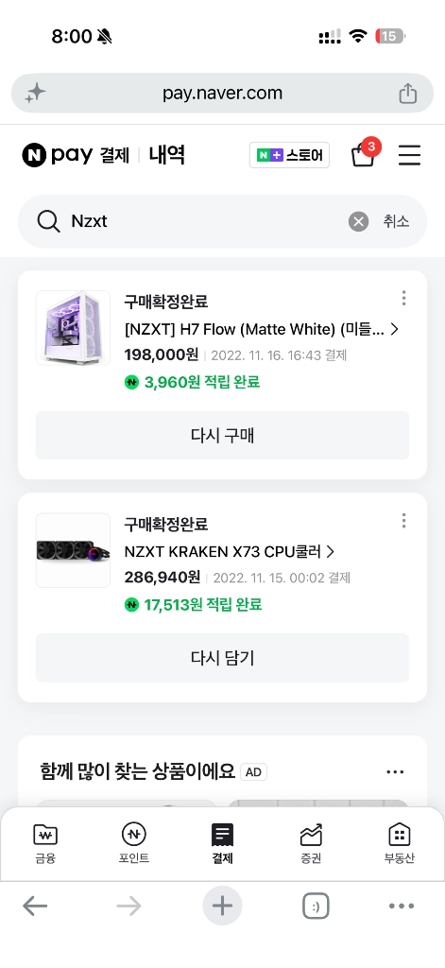Tap the browser share icon
The height and width of the screenshot is (968, 445).
point(407,94)
